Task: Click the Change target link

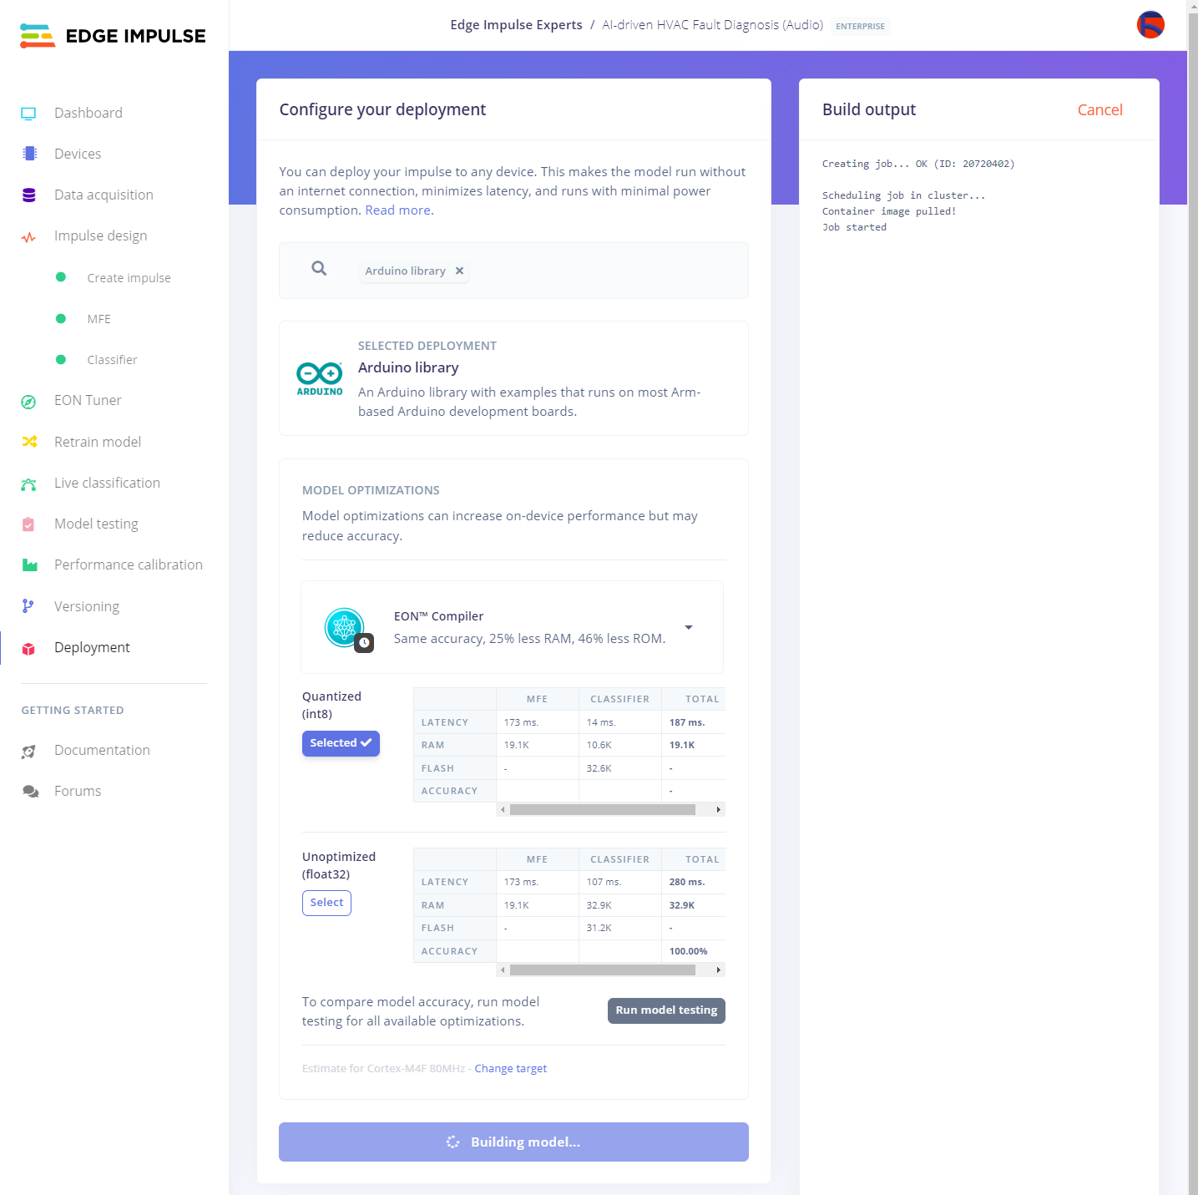Action: (510, 1069)
